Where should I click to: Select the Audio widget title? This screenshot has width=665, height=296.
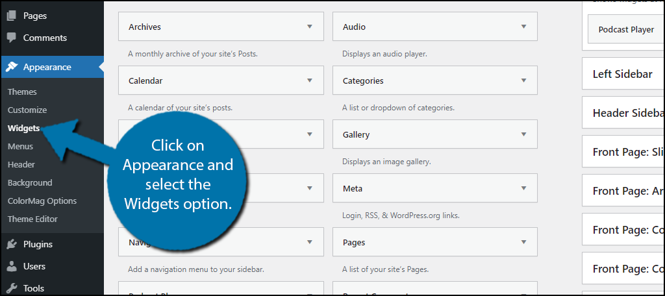coord(354,27)
